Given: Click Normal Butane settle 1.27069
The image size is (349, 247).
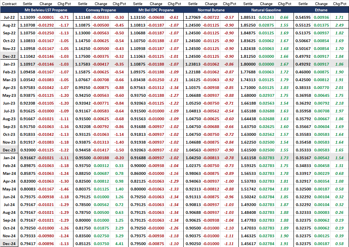Looking at the screenshot, I should tap(193, 17).
